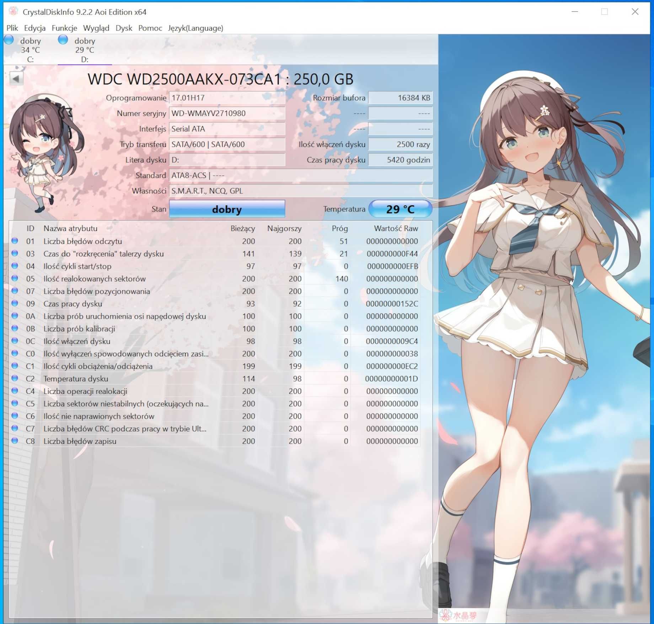Click the Nazwa atrybutu column header
Screen dimensions: 654x624
[70, 228]
